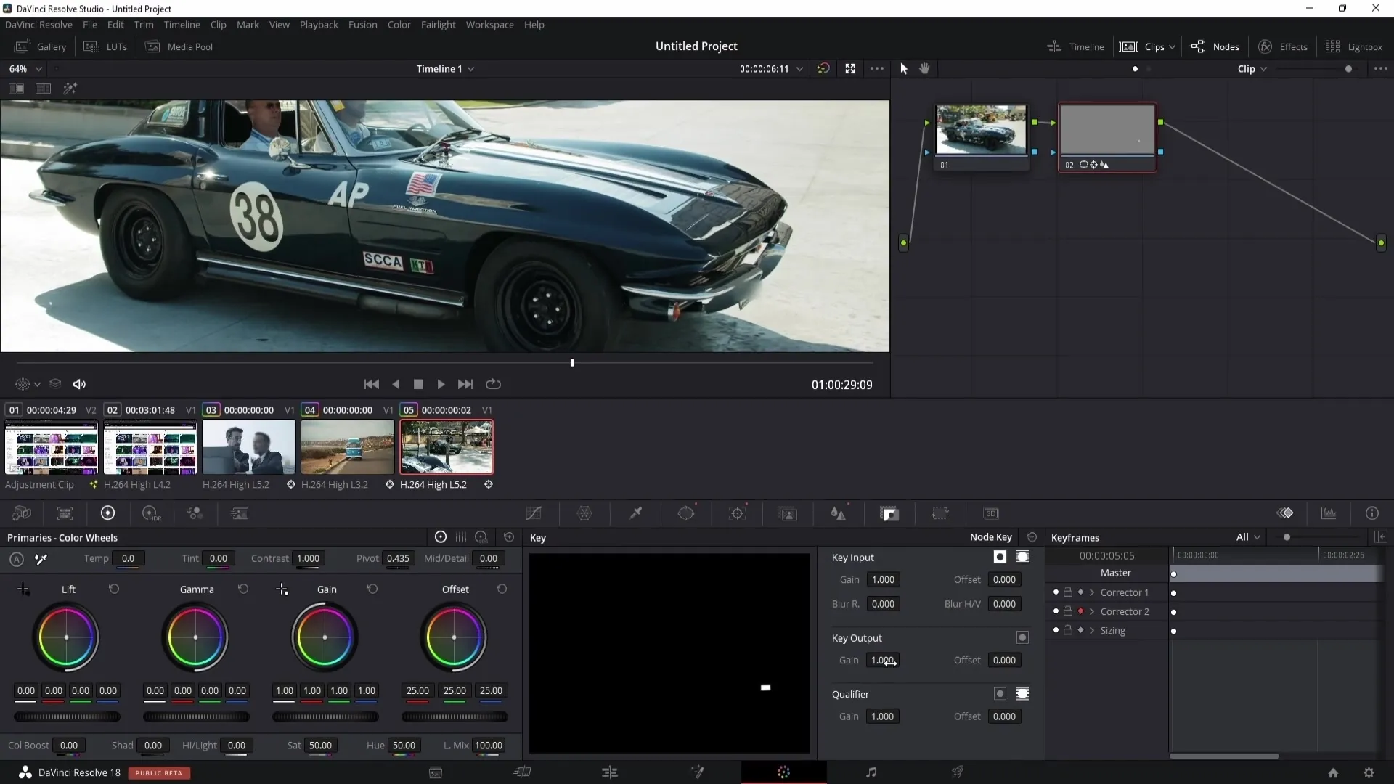Screen dimensions: 1394x784
Task: Expand the Clip dropdown in viewer
Action: click(x=1252, y=68)
